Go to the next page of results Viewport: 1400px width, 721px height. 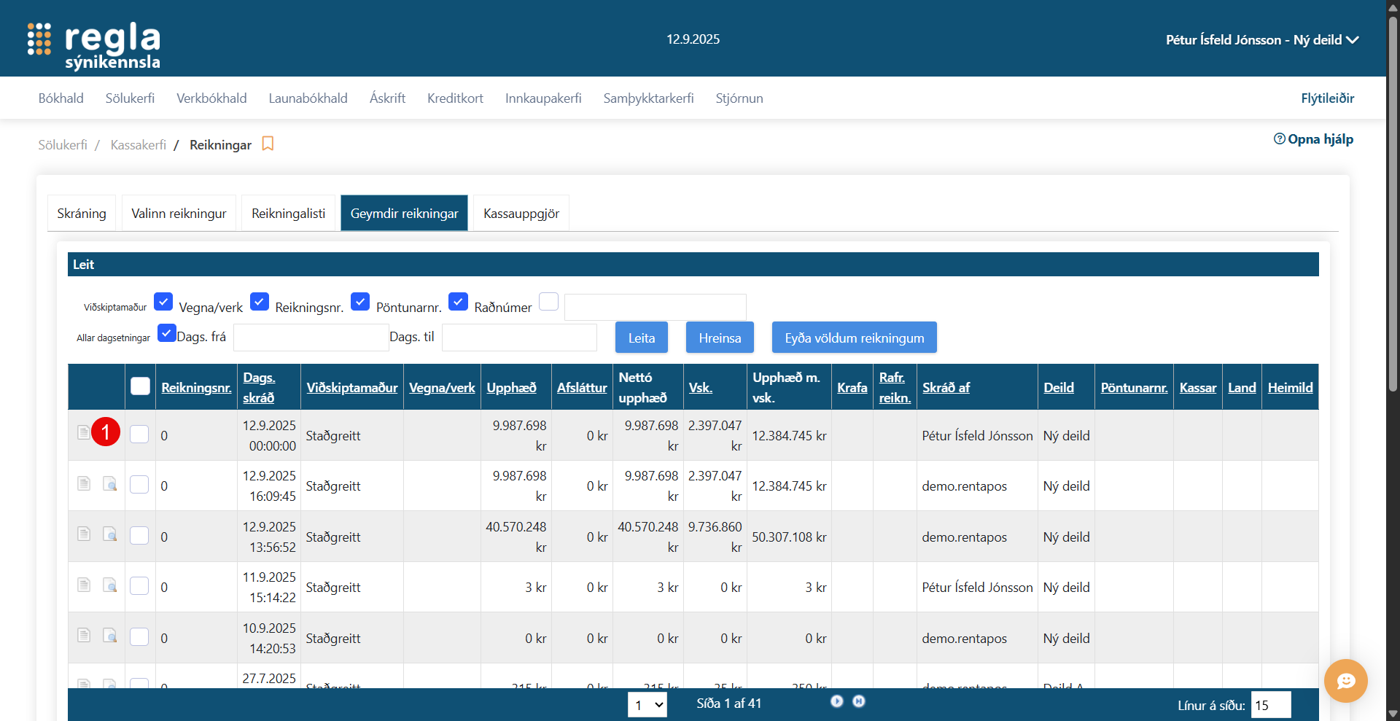pos(836,701)
